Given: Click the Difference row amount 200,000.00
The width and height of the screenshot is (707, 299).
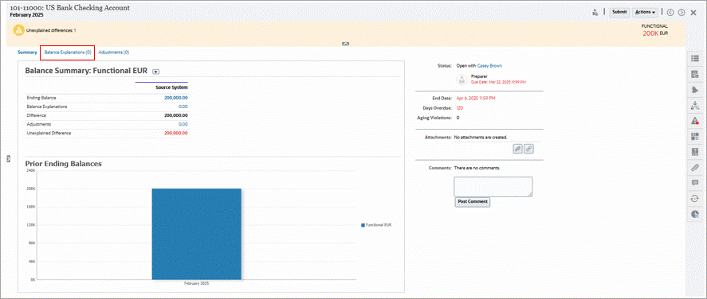Looking at the screenshot, I should click(x=176, y=115).
